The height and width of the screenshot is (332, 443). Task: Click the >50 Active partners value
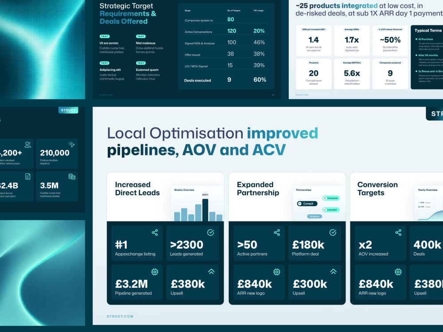[x=247, y=244]
